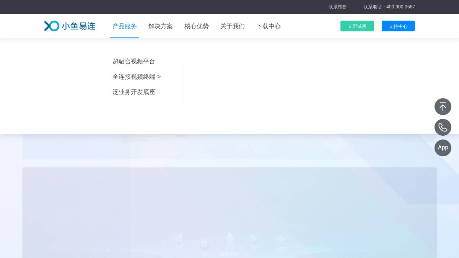Click the floating phone contact icon
This screenshot has height=258, width=459.
coord(443,127)
